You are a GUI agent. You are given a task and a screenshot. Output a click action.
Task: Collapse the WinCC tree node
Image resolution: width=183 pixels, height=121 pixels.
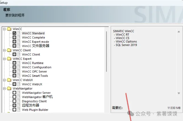tap(4, 29)
